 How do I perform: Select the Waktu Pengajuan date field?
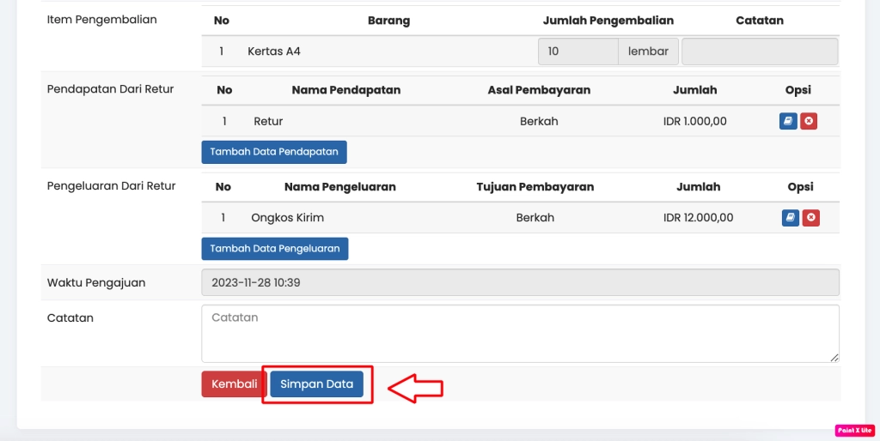click(520, 282)
